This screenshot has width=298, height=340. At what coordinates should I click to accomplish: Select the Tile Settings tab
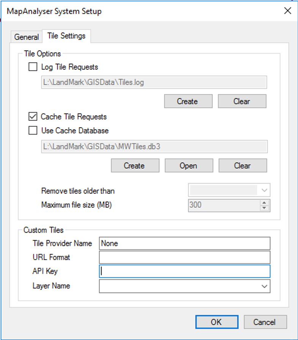(66, 36)
